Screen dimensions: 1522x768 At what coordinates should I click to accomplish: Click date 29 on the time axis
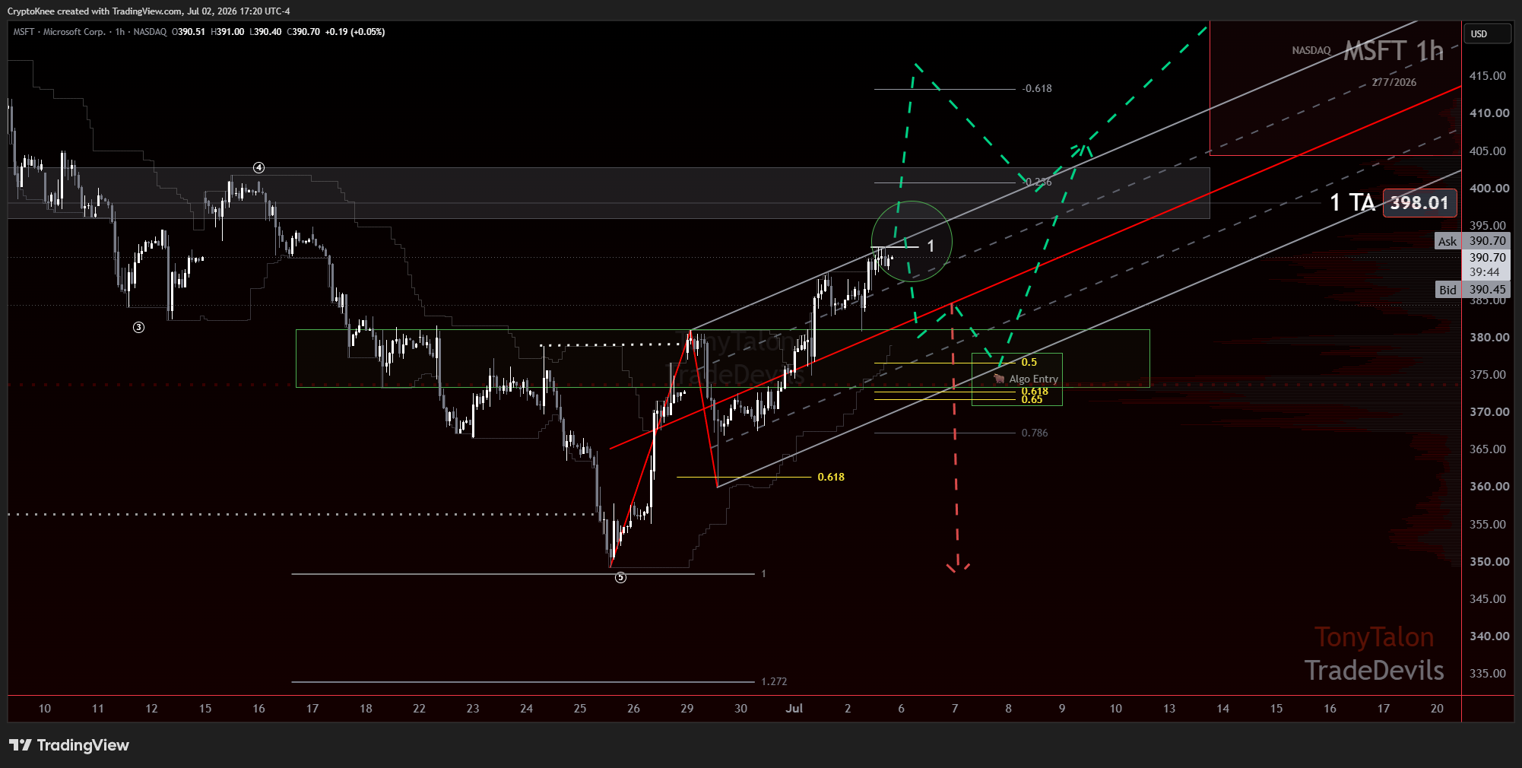click(687, 709)
